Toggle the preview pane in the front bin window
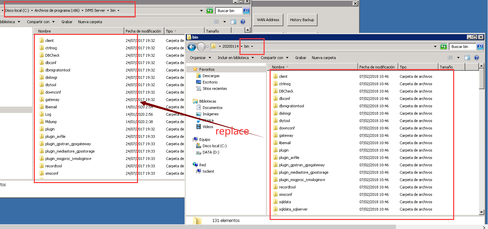This screenshot has height=229, width=488. [467, 58]
